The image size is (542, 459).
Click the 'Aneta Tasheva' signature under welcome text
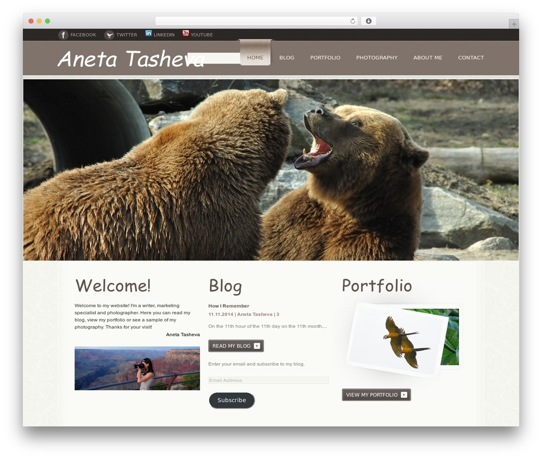tap(183, 335)
